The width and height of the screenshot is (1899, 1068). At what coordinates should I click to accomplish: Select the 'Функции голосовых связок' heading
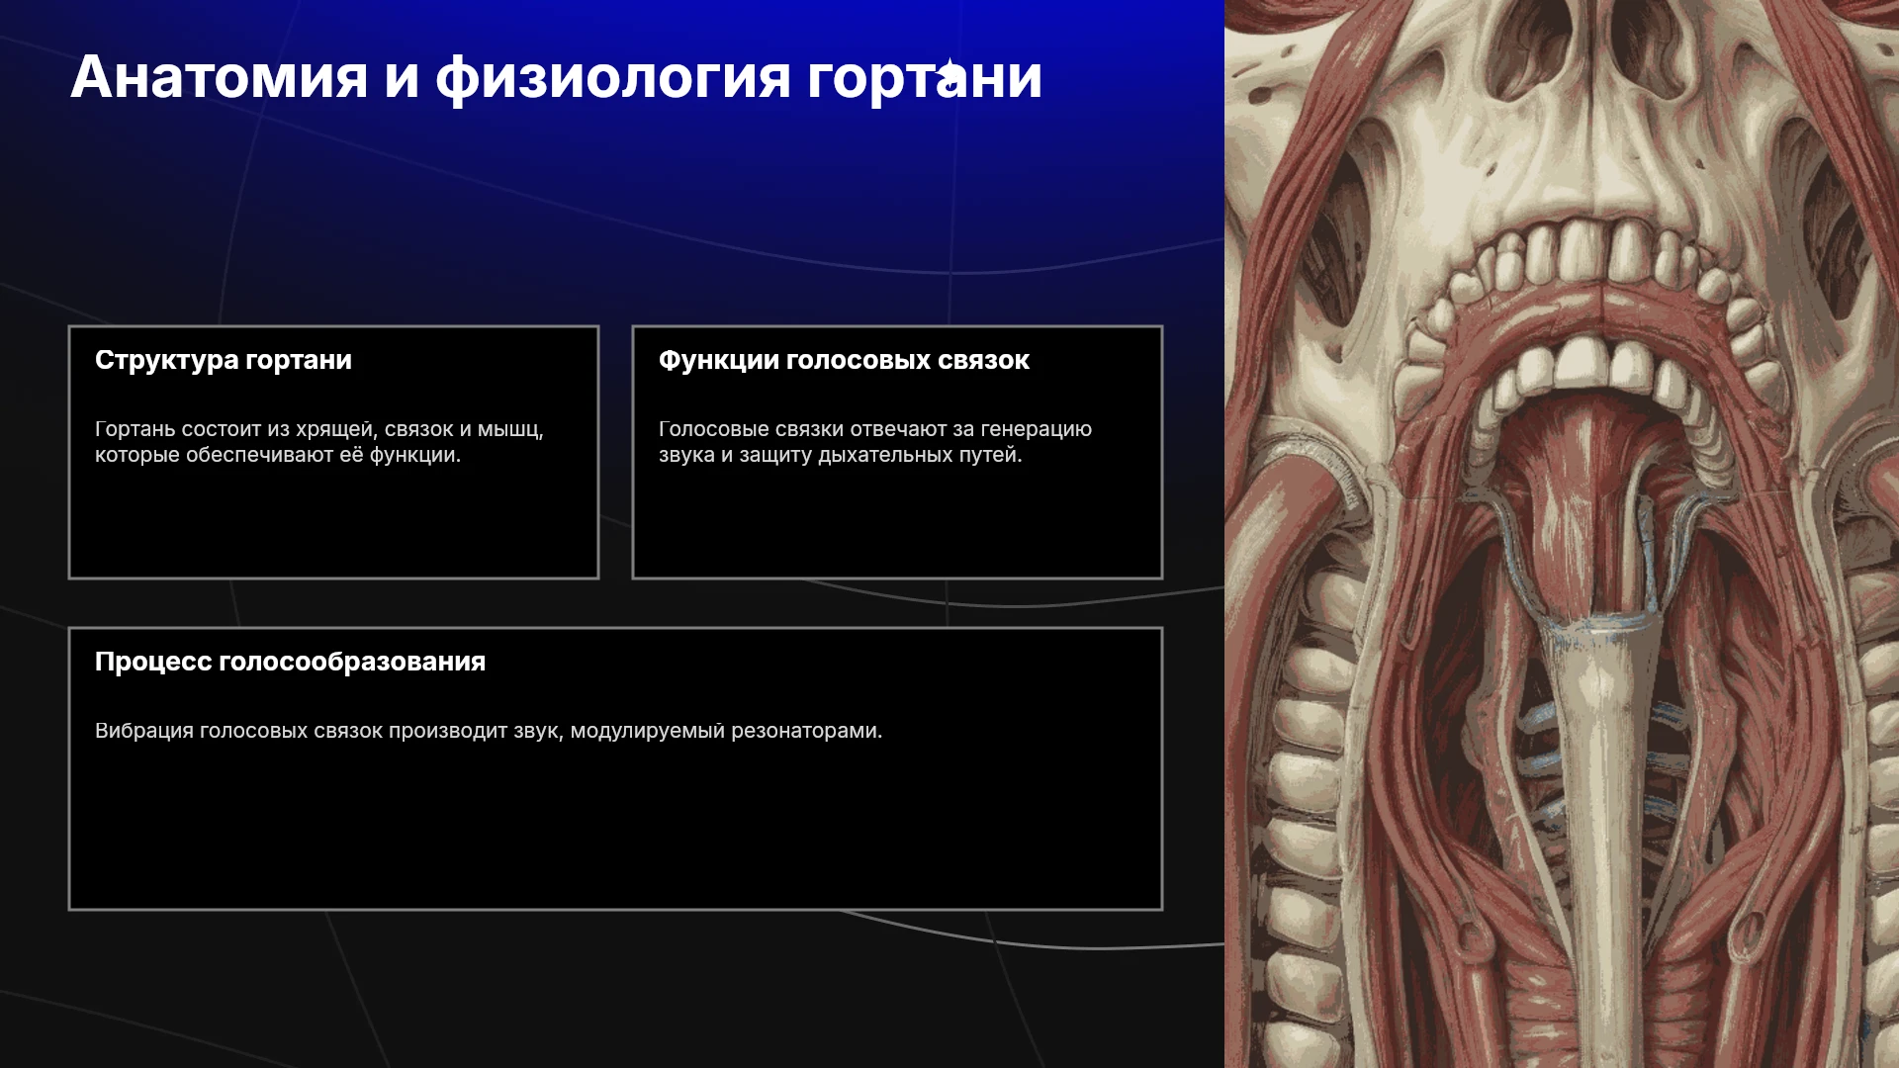tap(844, 360)
